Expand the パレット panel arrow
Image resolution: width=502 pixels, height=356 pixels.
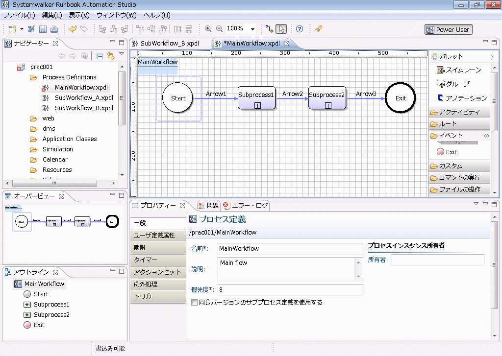pos(492,57)
